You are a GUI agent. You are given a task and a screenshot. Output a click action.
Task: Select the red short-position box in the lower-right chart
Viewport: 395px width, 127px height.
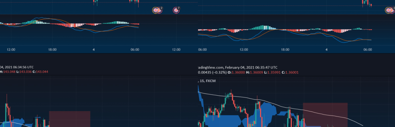[x=325, y=115]
